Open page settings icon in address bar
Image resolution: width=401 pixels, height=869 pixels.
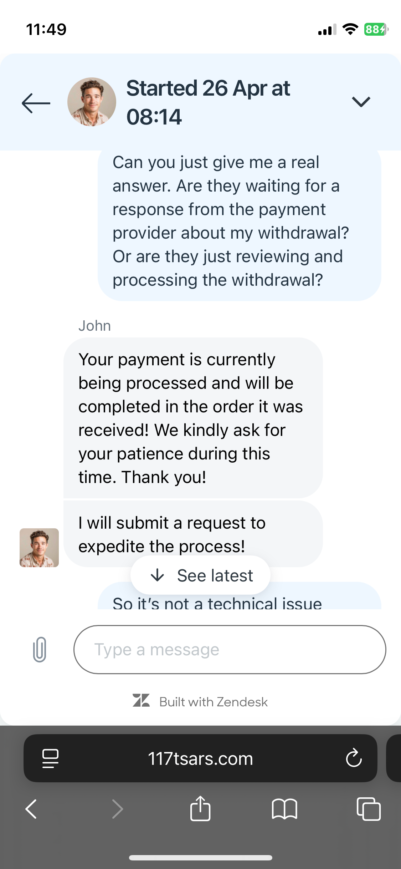click(50, 758)
